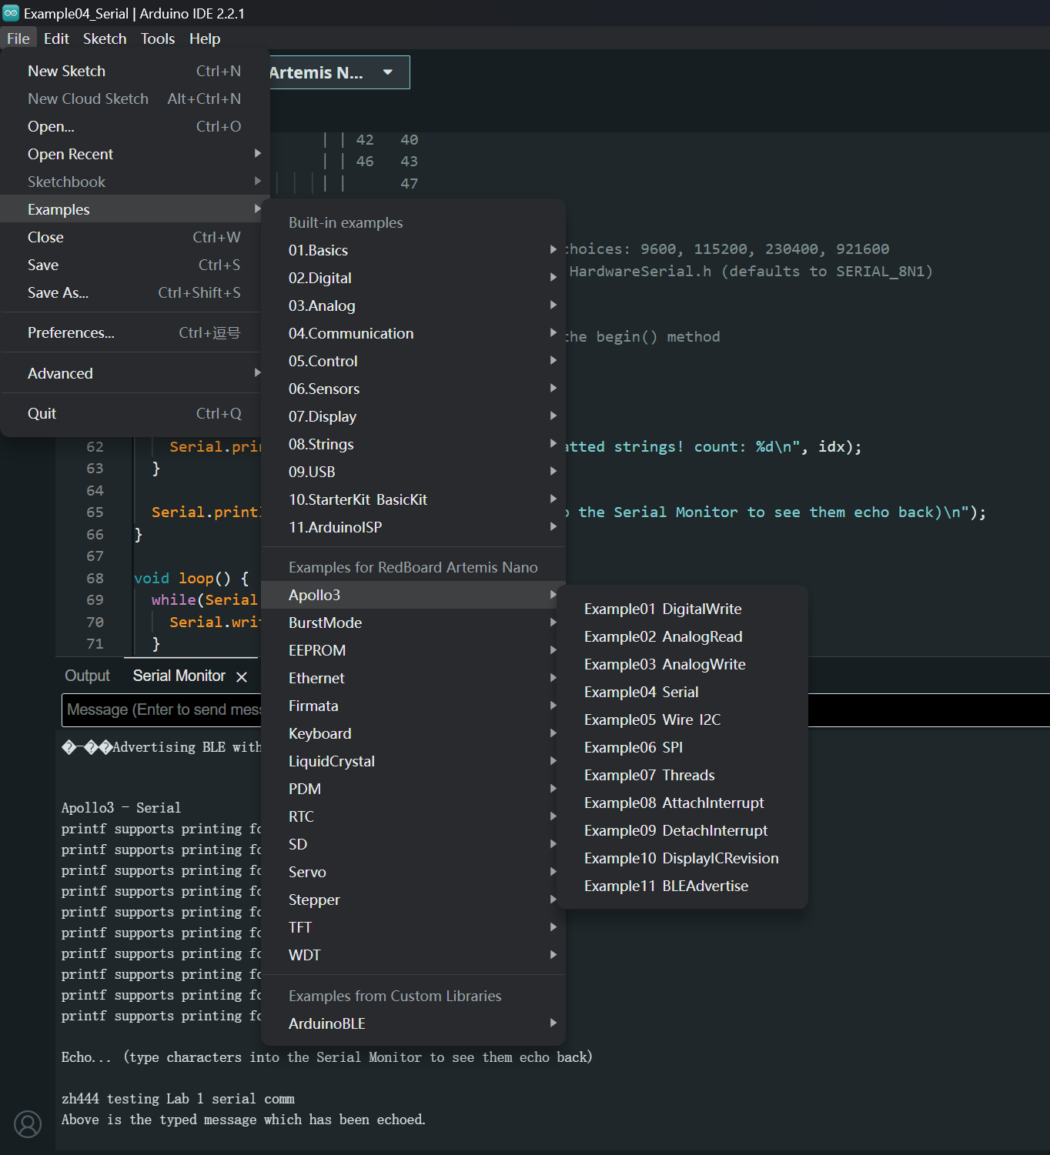Expand the Open Recent submenu
The width and height of the screenshot is (1050, 1155).
coord(135,154)
